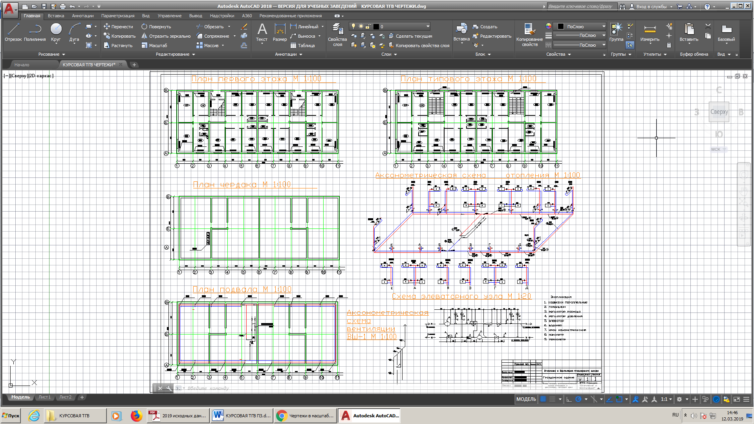This screenshot has width=754, height=424.
Task: Open the Параметризация ribbon tab
Action: click(118, 16)
